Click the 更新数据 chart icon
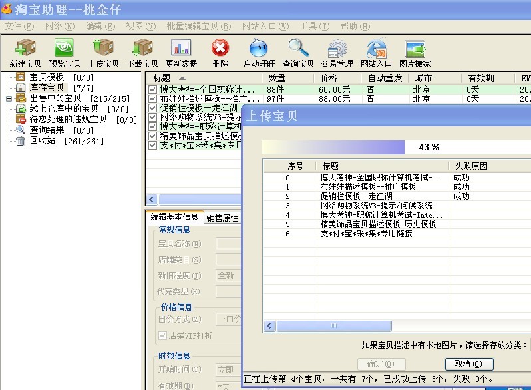 pos(181,47)
